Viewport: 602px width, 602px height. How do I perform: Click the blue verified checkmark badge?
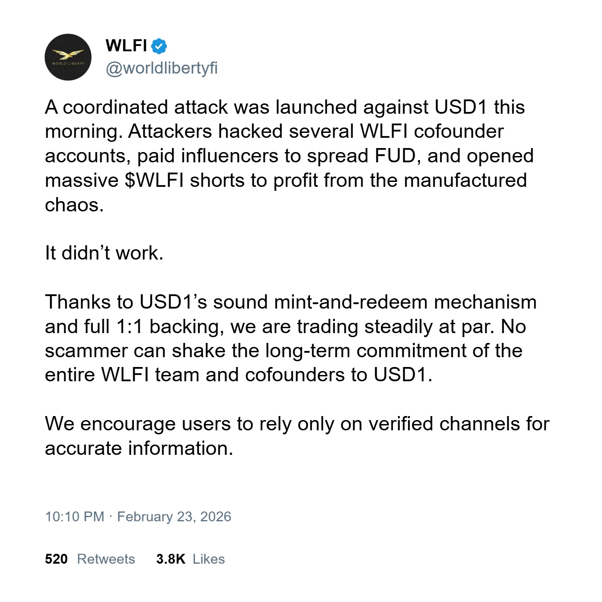(x=159, y=46)
